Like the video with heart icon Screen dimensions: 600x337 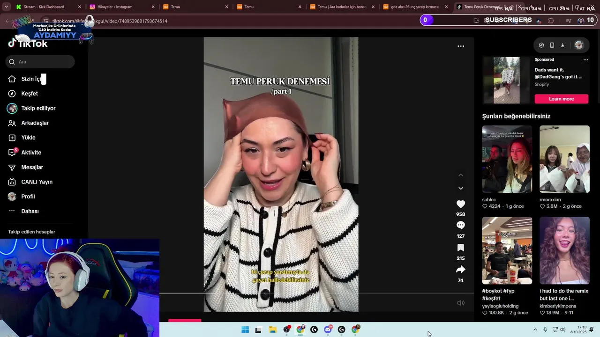click(461, 204)
